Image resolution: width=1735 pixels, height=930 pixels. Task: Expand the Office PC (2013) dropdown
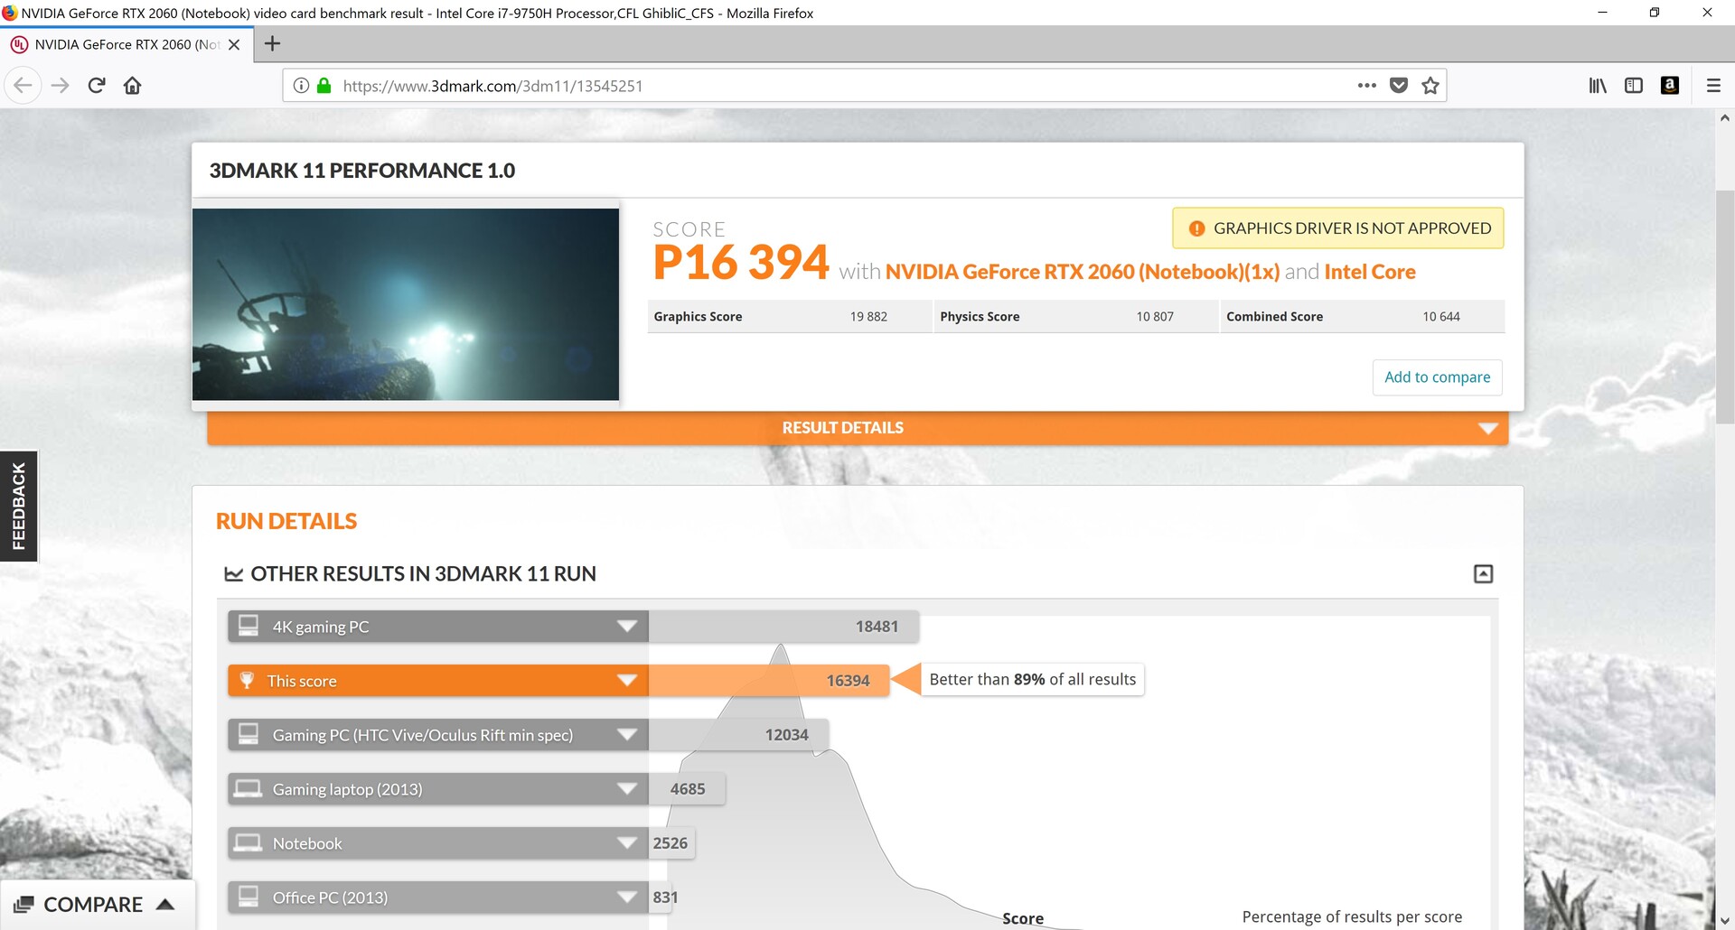coord(627,897)
